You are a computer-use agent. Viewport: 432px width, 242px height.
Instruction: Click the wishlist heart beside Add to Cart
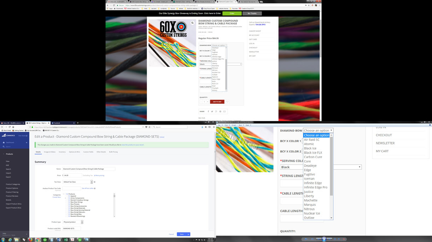[x=227, y=102]
